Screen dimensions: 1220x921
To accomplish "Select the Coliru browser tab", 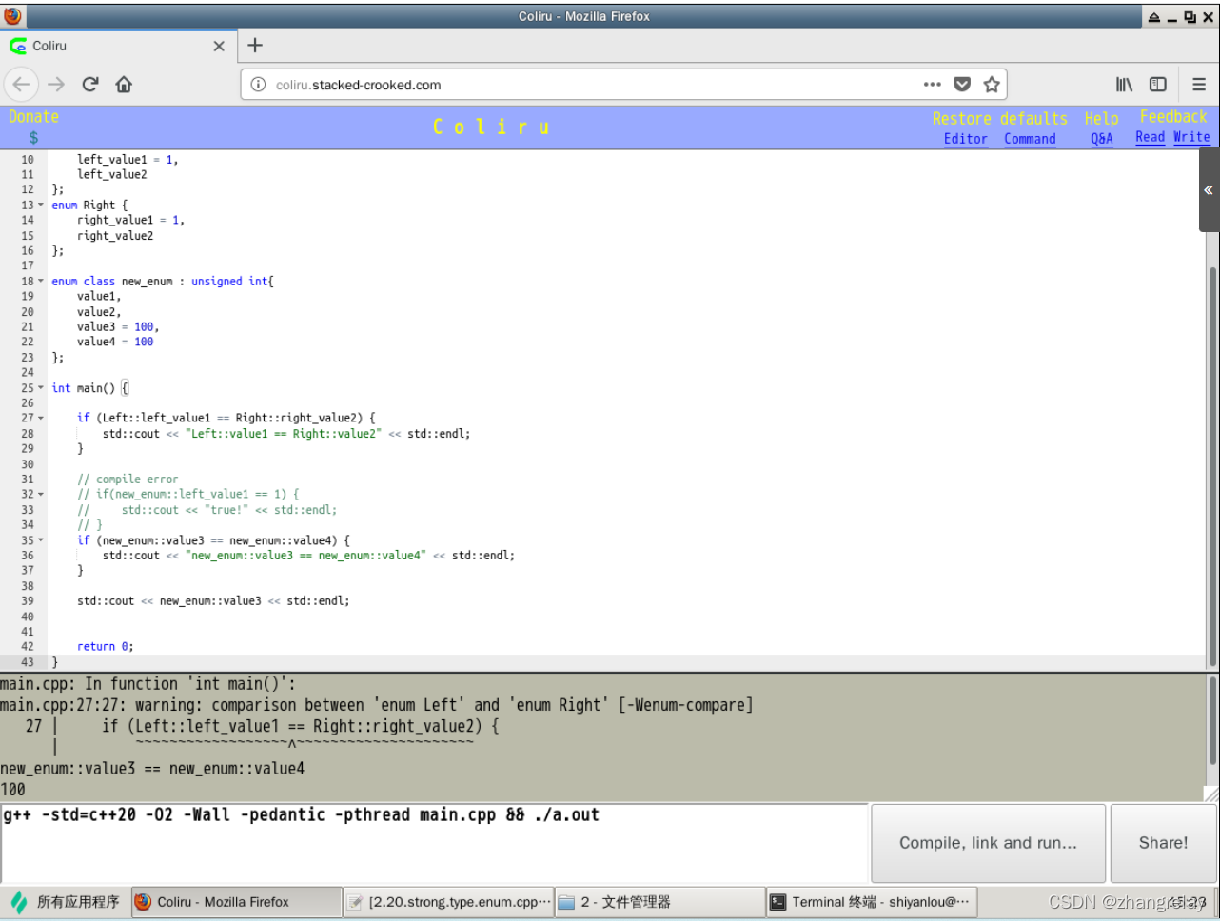I will pyautogui.click(x=119, y=46).
